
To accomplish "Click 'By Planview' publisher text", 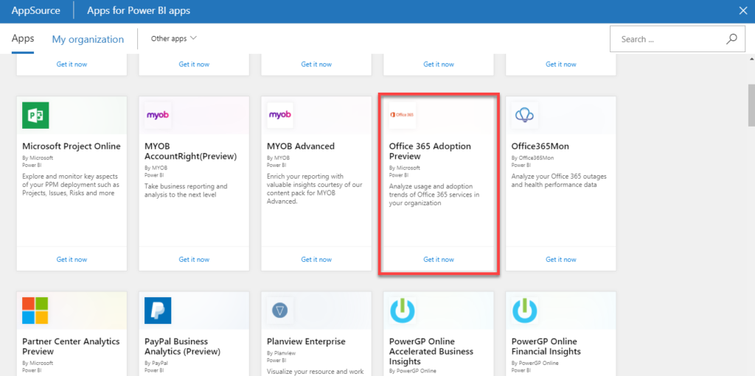I will click(x=281, y=353).
